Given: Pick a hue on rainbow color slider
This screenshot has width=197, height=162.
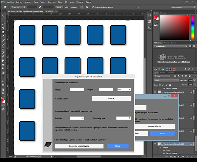Looking at the screenshot, I should pyautogui.click(x=193, y=28).
